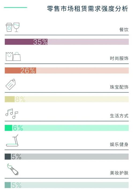Select the treadmill icon
This screenshot has width=134, height=191.
tap(12, 141)
